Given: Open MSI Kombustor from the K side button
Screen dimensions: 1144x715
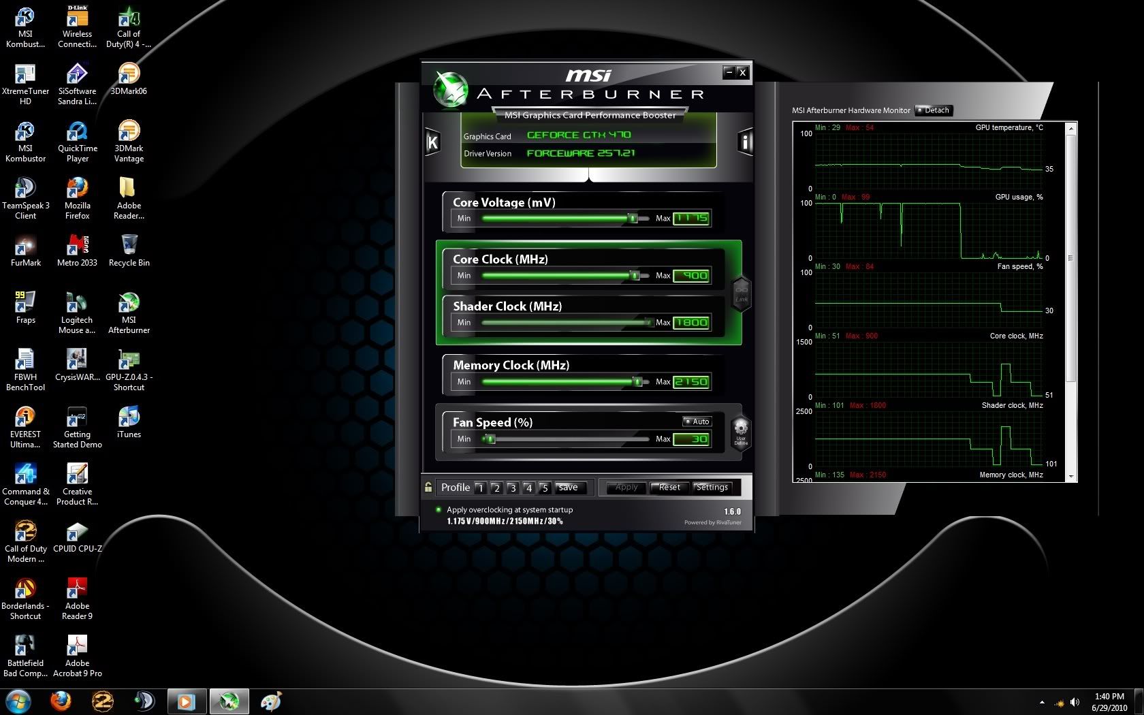Looking at the screenshot, I should (x=432, y=142).
